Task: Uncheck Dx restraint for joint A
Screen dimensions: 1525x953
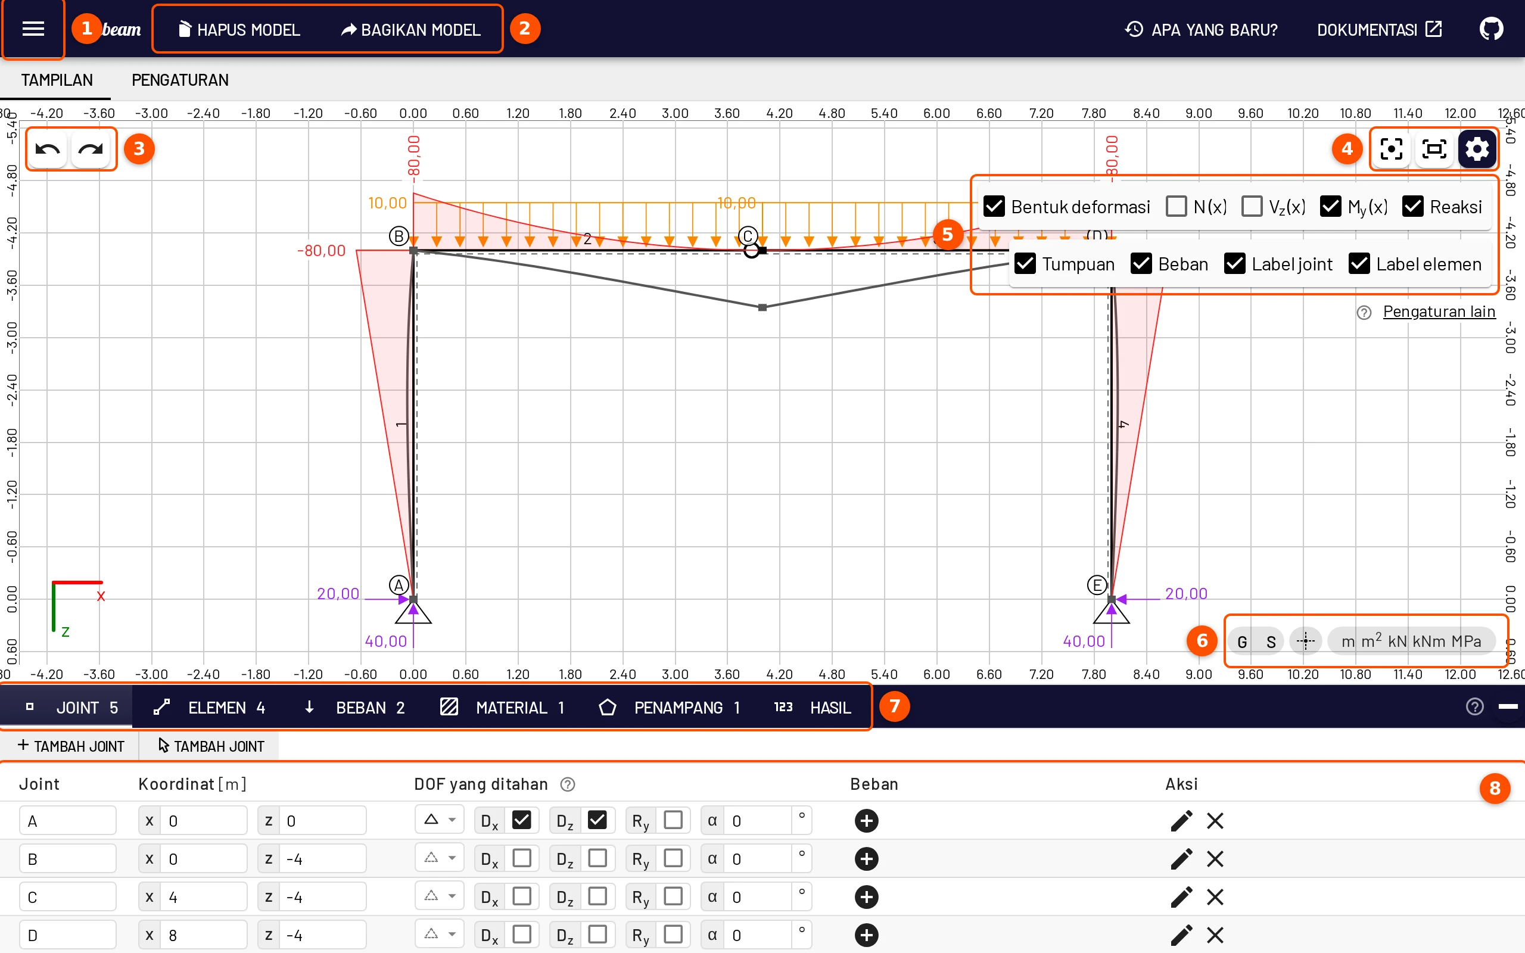Action: click(521, 820)
